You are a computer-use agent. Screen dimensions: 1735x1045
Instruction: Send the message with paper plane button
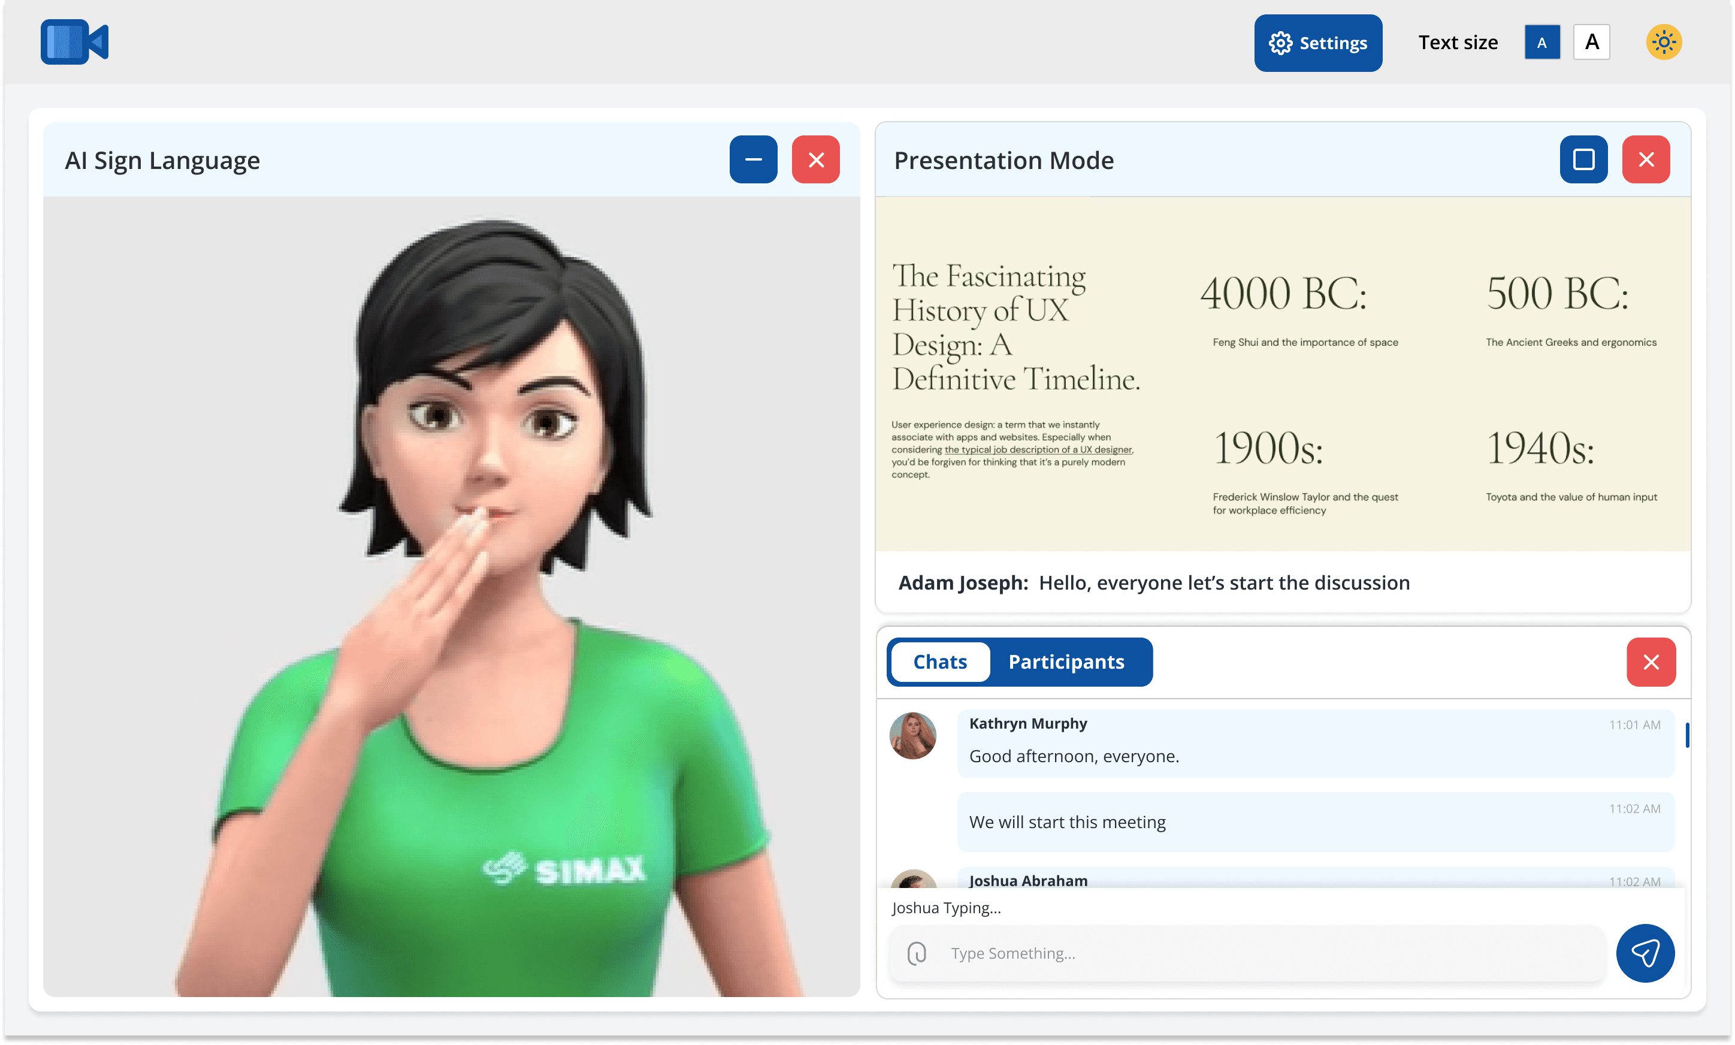click(x=1645, y=953)
